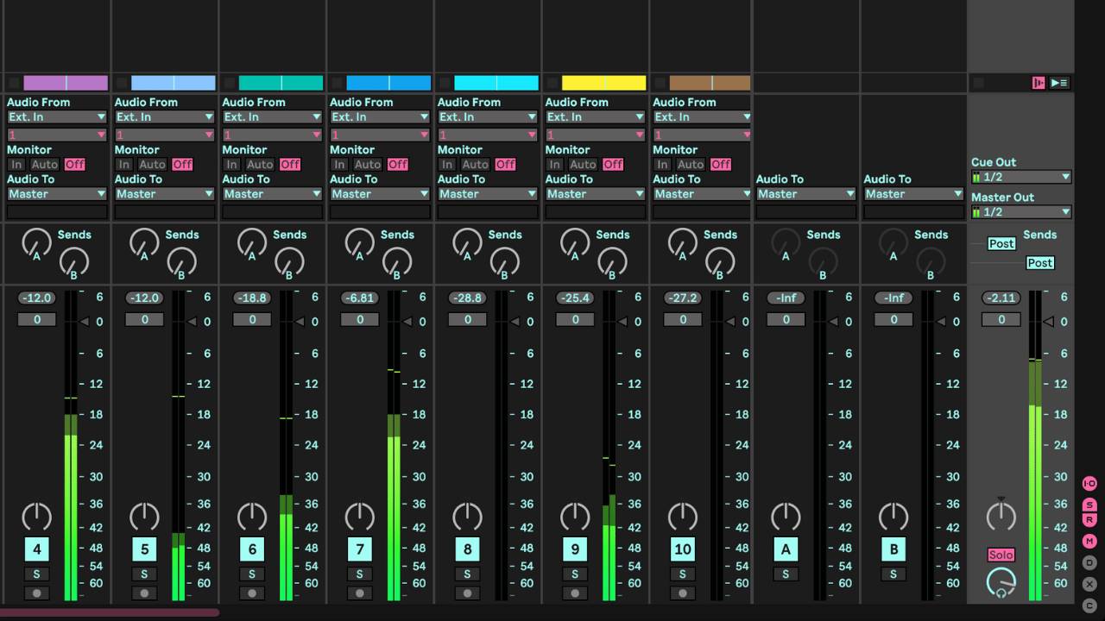The image size is (1105, 621).
Task: Click the purple color bar above track 4
Action: (x=66, y=82)
